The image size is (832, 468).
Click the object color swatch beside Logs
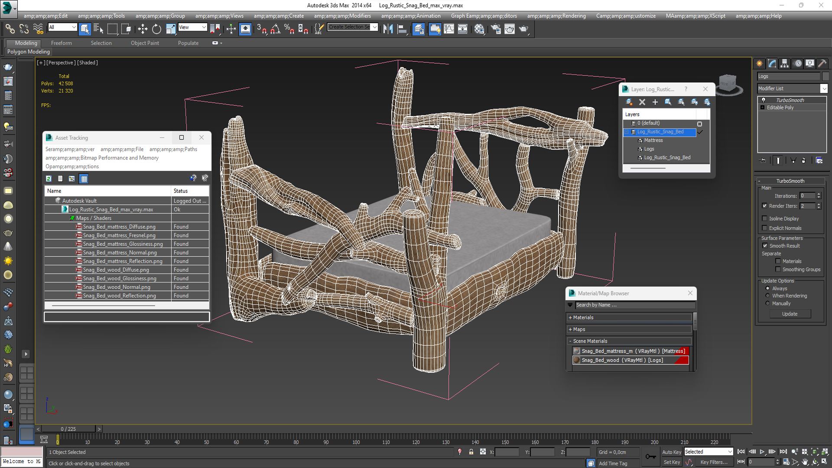click(825, 76)
